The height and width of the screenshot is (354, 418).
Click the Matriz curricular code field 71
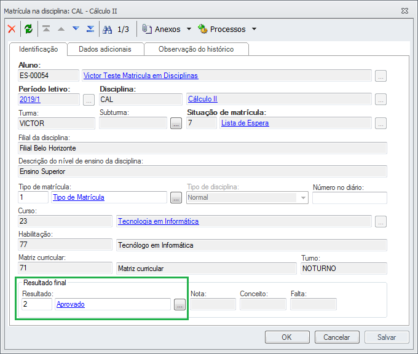(x=65, y=268)
